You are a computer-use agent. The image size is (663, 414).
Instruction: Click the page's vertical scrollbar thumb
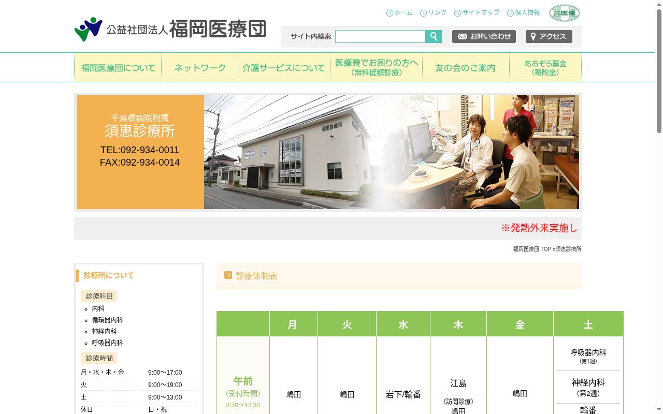tap(659, 71)
